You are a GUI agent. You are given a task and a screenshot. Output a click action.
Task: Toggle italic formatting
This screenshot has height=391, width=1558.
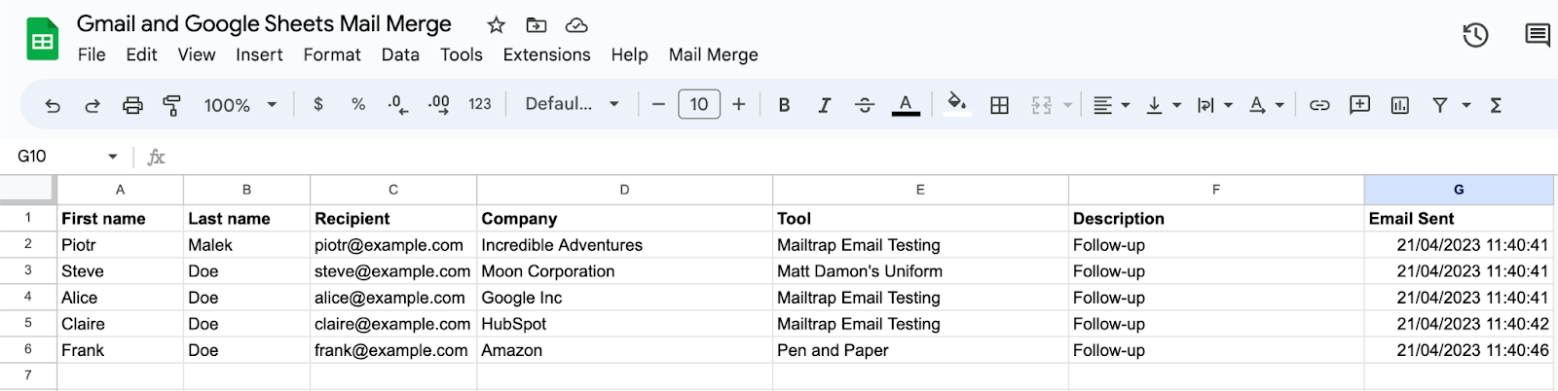coord(825,105)
